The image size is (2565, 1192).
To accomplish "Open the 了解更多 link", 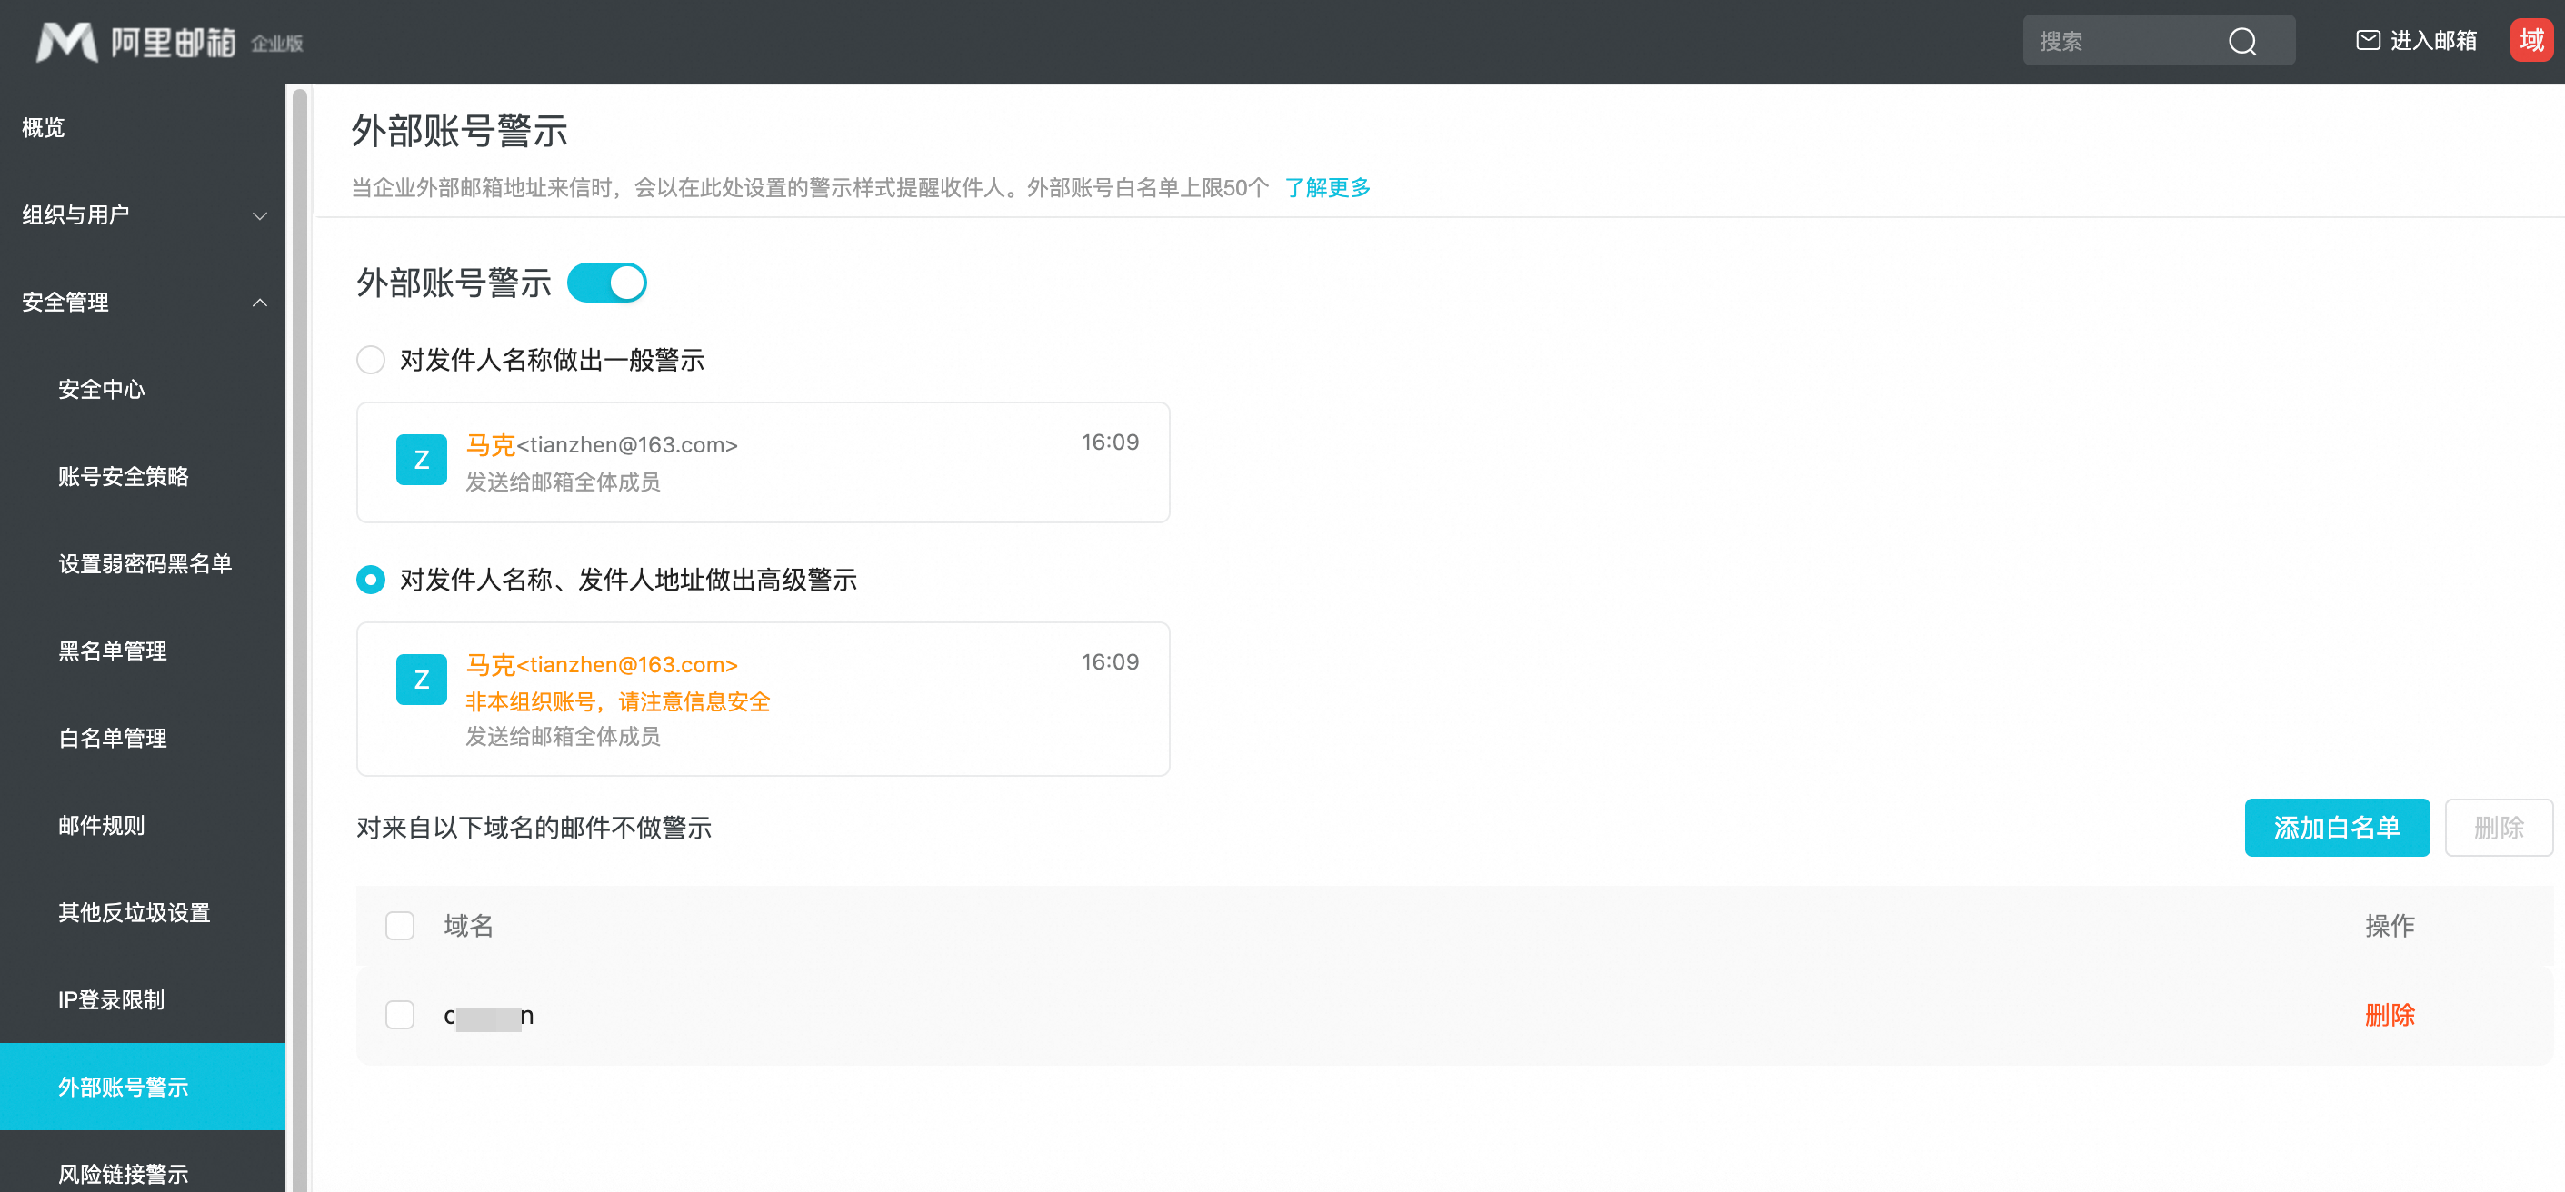I will point(1326,188).
